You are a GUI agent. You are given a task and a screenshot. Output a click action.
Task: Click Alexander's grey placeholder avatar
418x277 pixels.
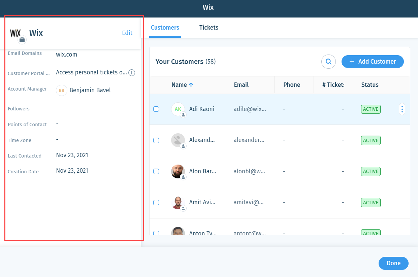coord(178,140)
